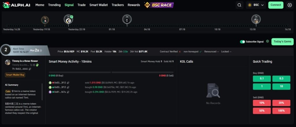
Task: Click the Pool $3.2K stat
Action: (x=97, y=52)
